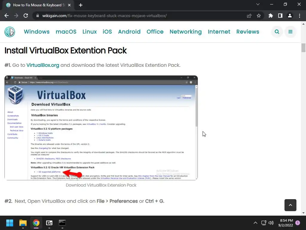The image size is (306, 230).
Task: Toggle Chrome side panel icon
Action: (x=280, y=16)
